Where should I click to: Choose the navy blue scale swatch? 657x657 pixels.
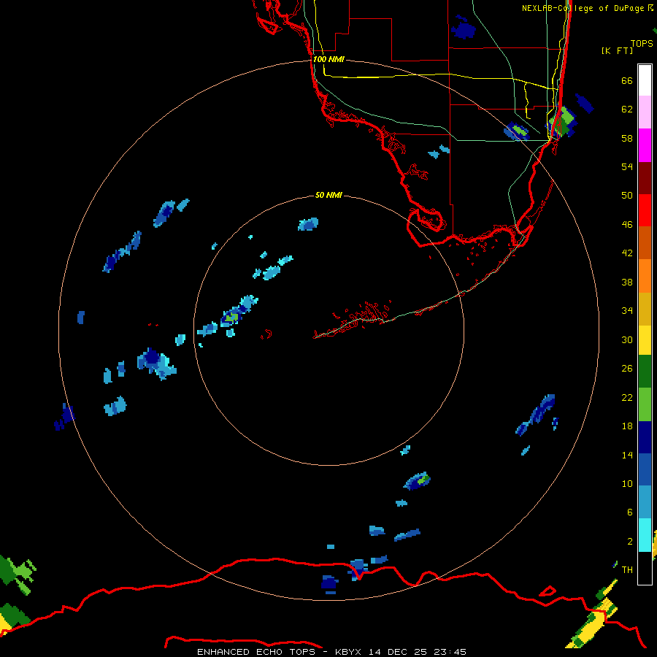(645, 437)
